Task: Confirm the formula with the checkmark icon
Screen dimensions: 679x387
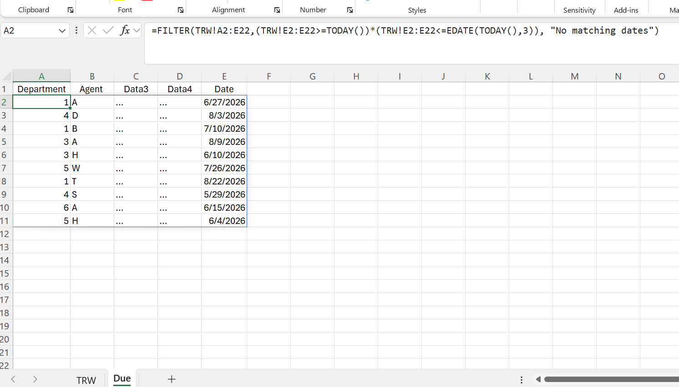Action: tap(108, 30)
